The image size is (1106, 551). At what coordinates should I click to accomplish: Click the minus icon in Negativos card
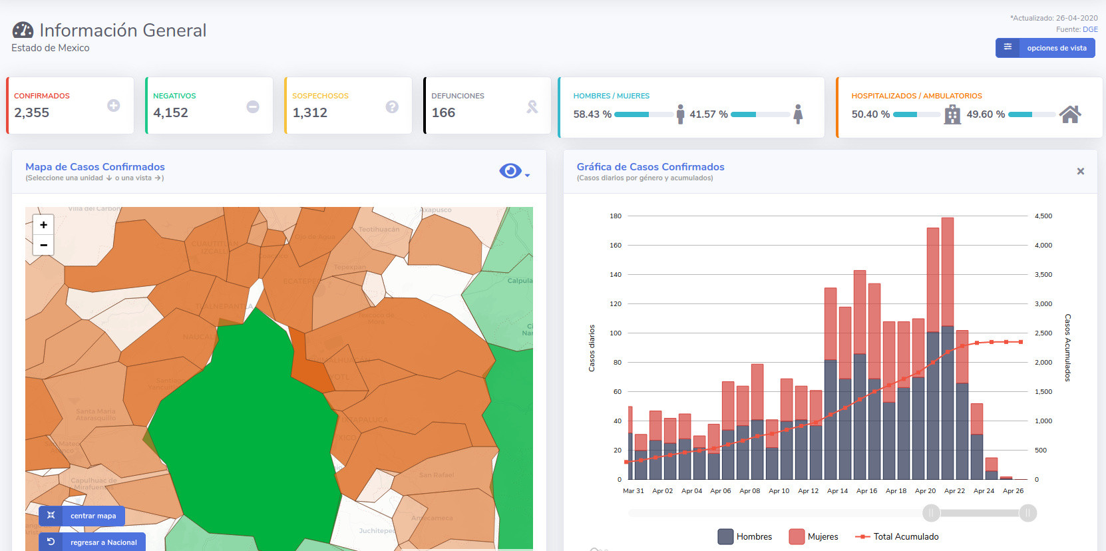point(253,106)
